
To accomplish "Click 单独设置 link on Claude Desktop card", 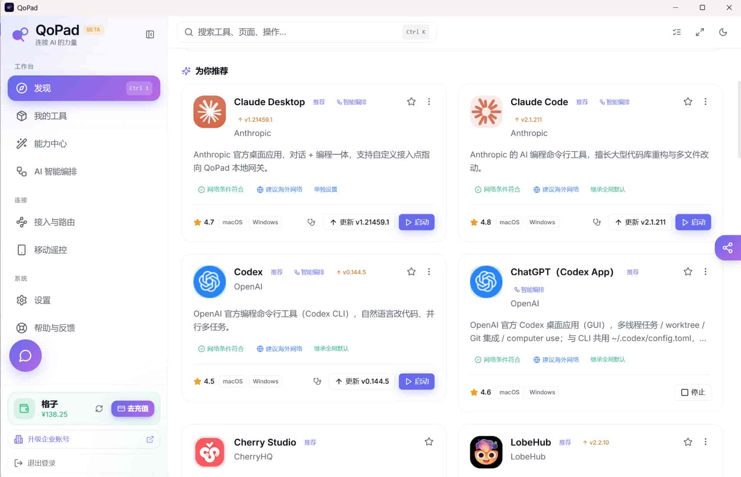I will [x=326, y=189].
